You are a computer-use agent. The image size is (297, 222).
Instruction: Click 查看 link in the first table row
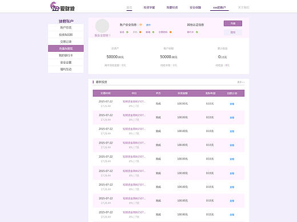pos(232,104)
